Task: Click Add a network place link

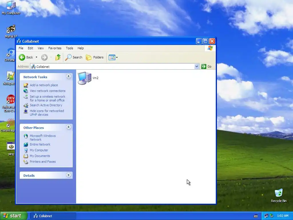Action: click(x=44, y=85)
